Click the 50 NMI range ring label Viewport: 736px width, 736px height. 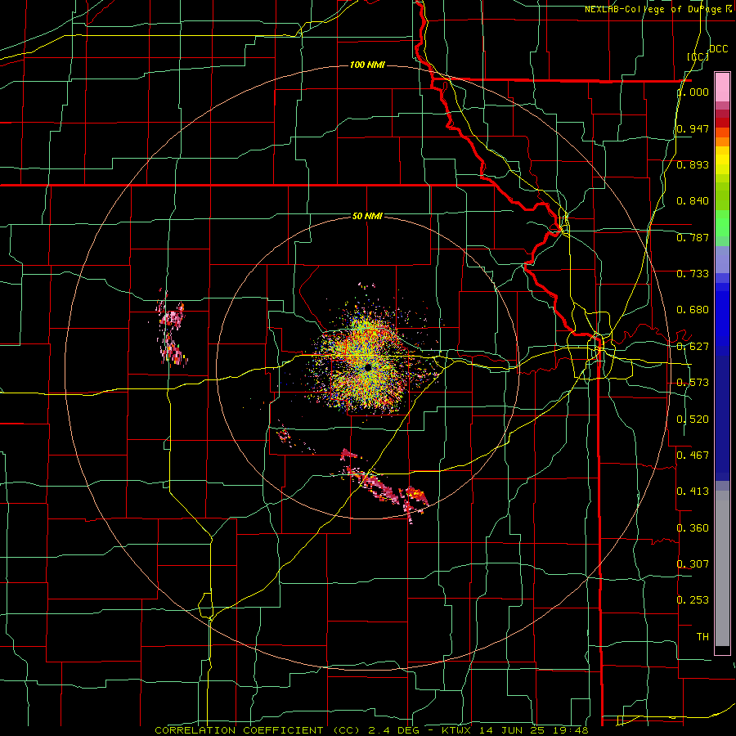click(x=367, y=217)
